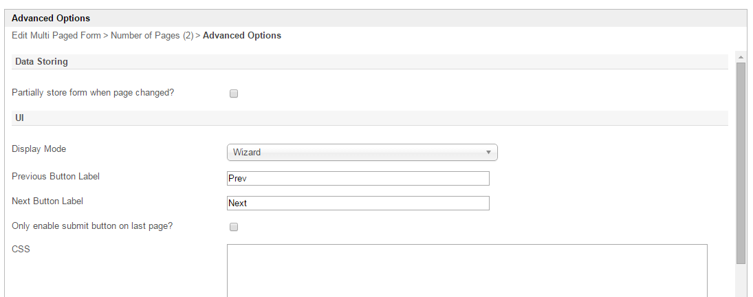Click the scrollbar up arrow
753x297 pixels.
pyautogui.click(x=741, y=56)
